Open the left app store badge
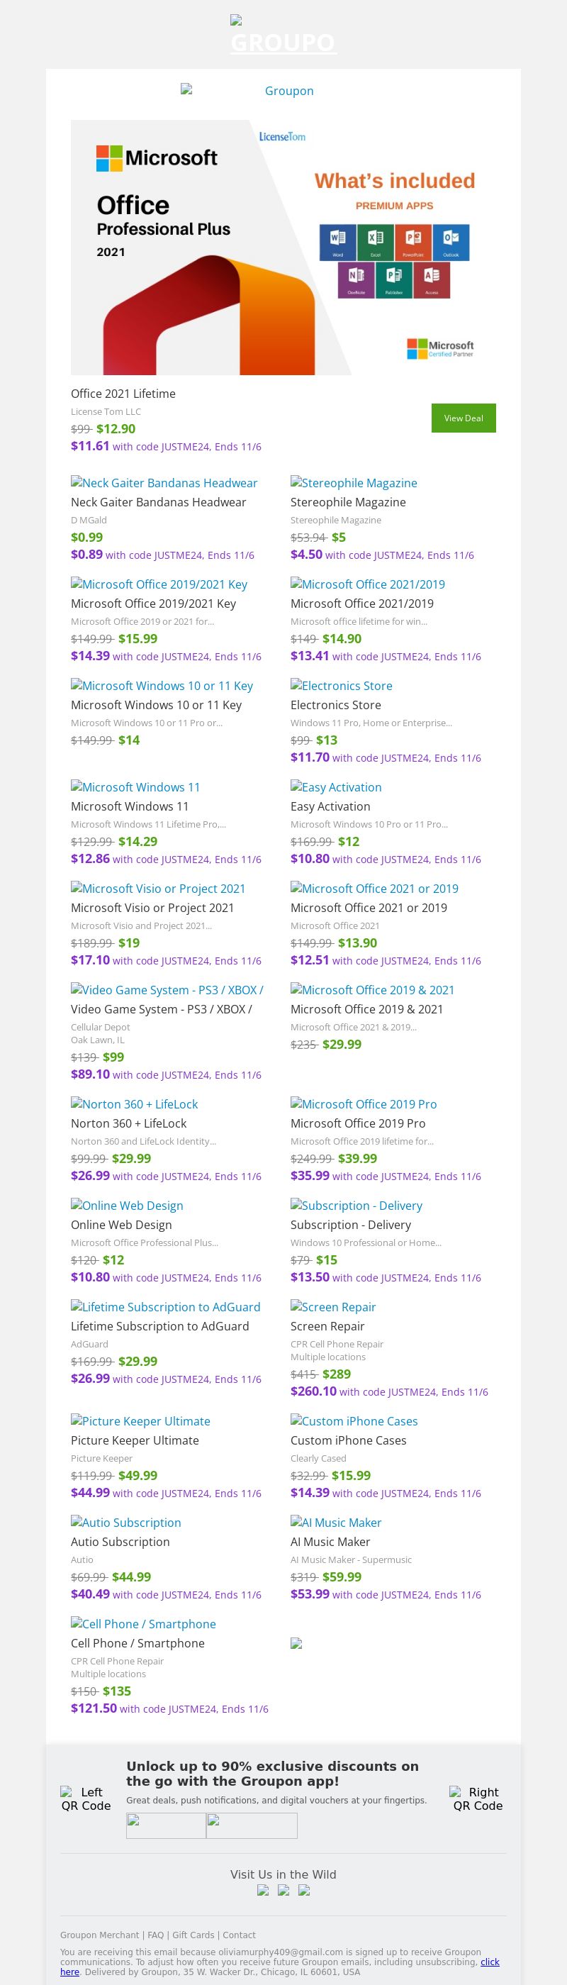Viewport: 567px width, 1985px height. [x=166, y=1825]
